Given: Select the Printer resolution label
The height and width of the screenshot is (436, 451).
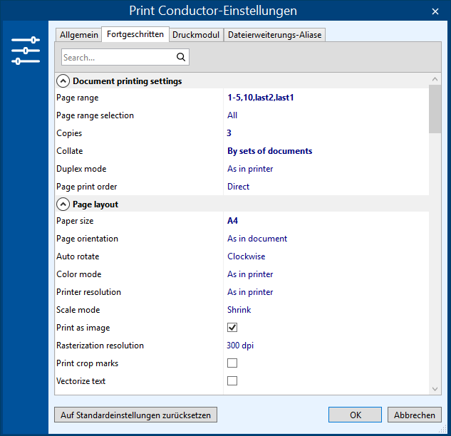Looking at the screenshot, I should tap(88, 292).
